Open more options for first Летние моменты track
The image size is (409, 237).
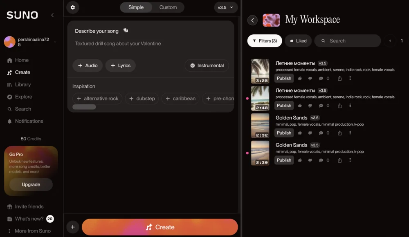coord(350,78)
